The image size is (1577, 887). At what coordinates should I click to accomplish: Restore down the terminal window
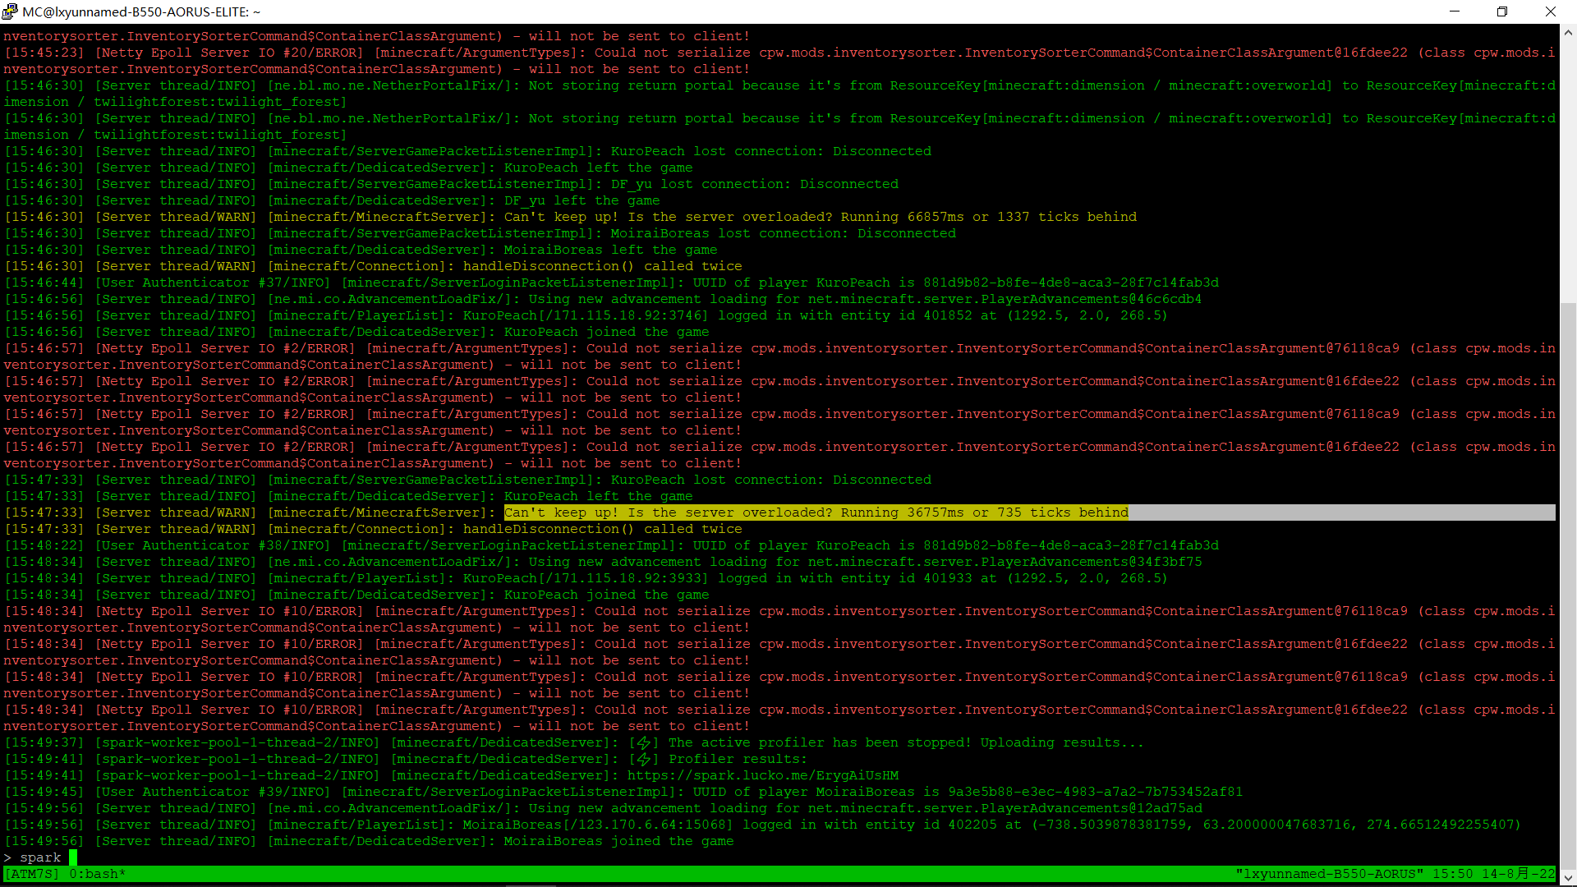(1502, 11)
